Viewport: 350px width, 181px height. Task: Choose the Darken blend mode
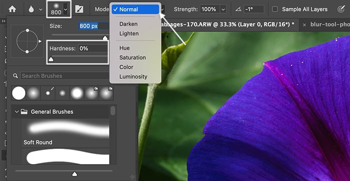point(128,24)
